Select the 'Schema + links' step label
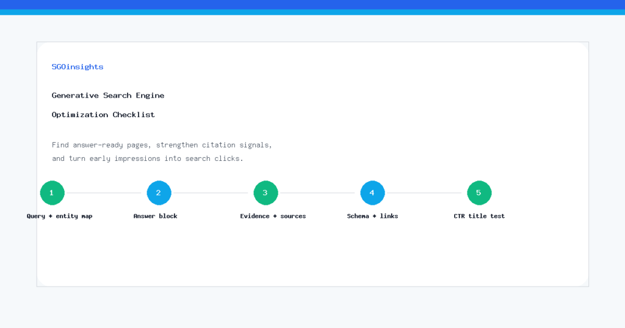 click(372, 216)
